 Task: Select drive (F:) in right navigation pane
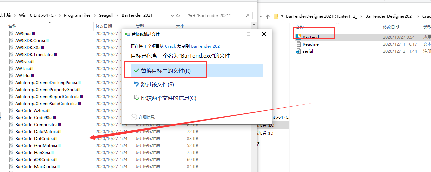click(x=265, y=133)
